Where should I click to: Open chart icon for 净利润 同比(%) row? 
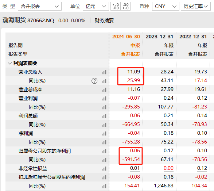click(104, 142)
